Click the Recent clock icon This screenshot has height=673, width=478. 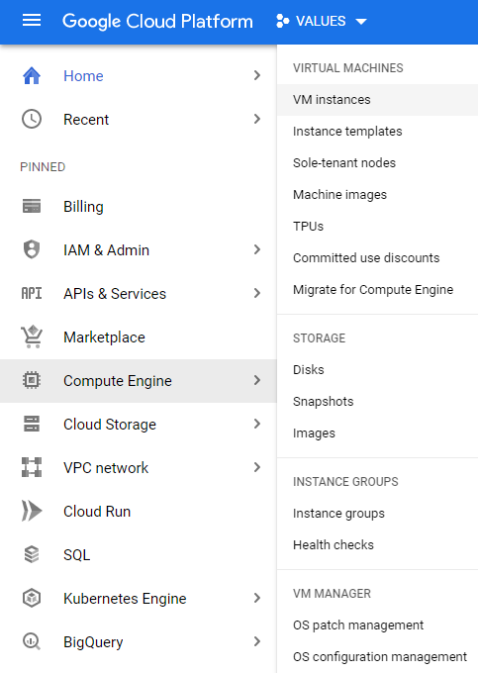click(x=32, y=119)
